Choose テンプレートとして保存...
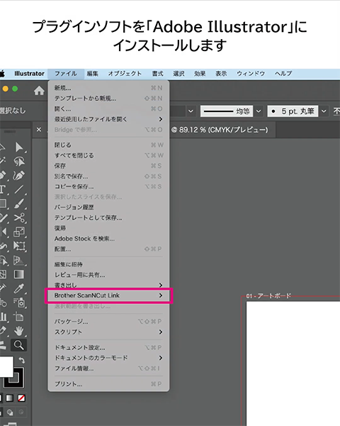Viewport: 340px width, 426px height. (108, 218)
